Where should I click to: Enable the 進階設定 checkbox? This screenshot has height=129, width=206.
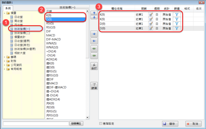101,123
